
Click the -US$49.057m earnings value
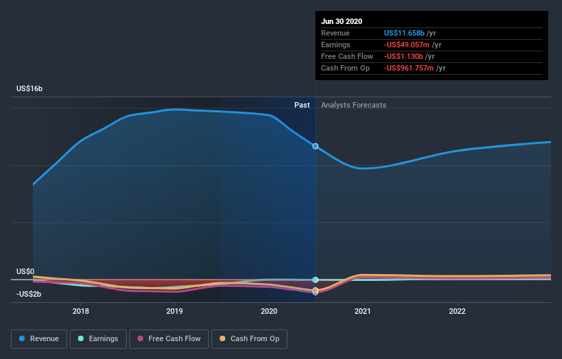pos(407,45)
